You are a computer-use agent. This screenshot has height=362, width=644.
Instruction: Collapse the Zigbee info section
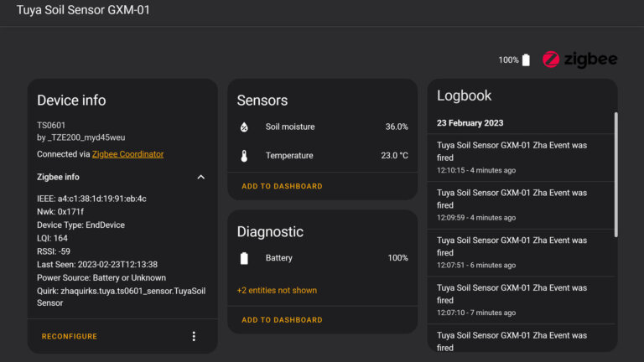[200, 177]
